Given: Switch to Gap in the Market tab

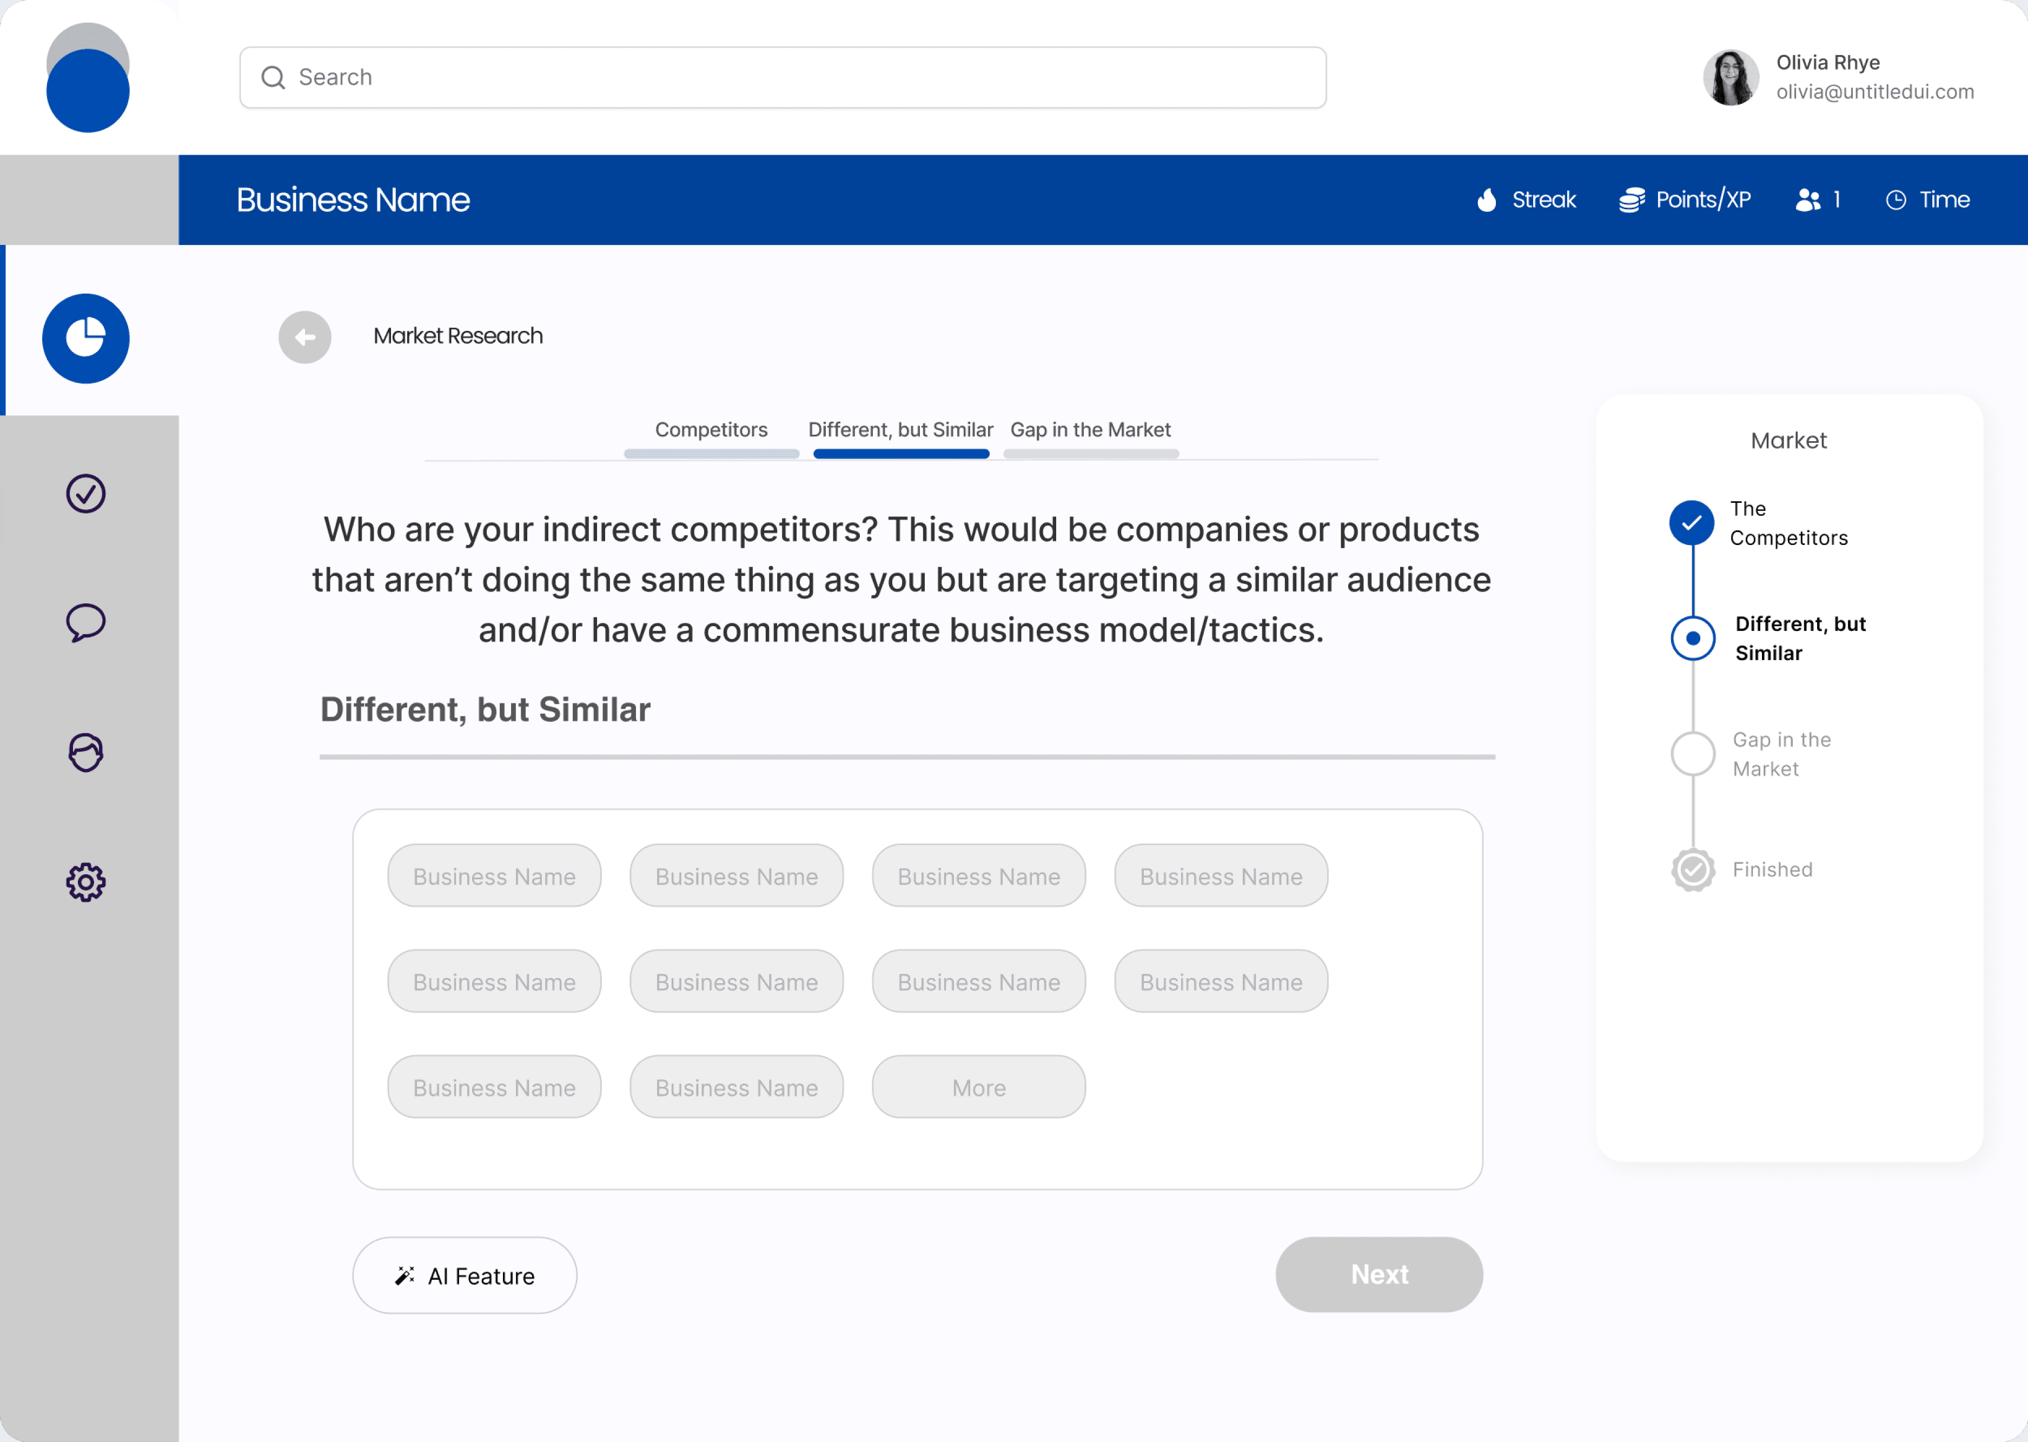Looking at the screenshot, I should point(1090,430).
